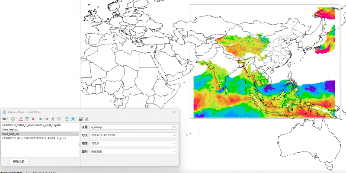Show data info with green info icon
Image resolution: width=346 pixels, height=173 pixels.
[13, 119]
